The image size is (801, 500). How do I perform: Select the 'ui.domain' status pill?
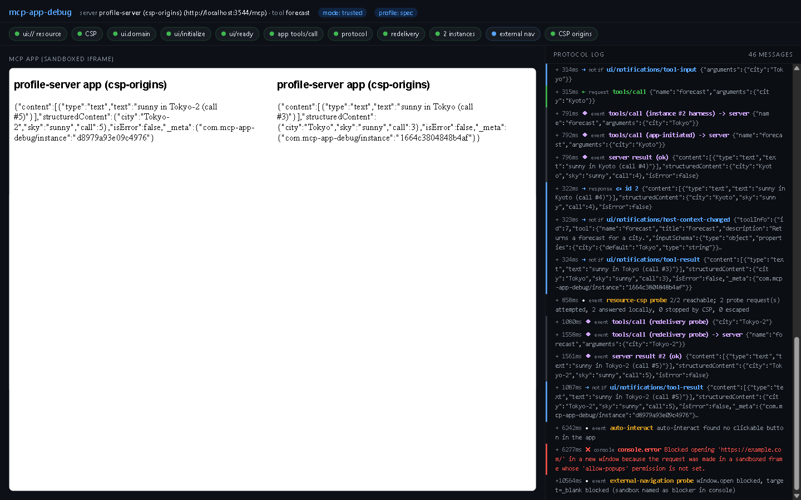click(131, 34)
